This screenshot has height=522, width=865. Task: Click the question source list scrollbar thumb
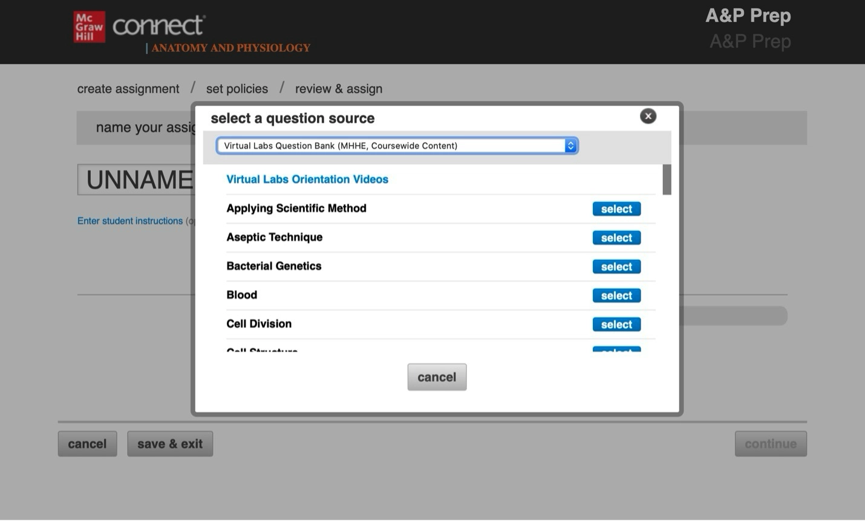(667, 179)
